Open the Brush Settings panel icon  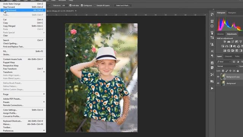tap(212, 33)
